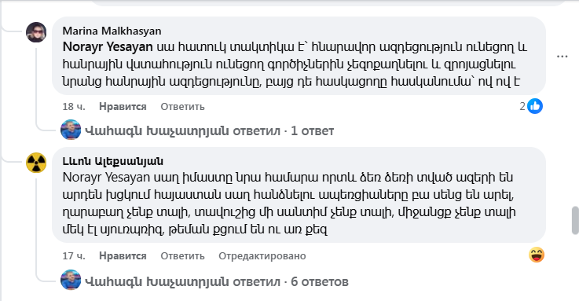Screen dimensions: 579x301
Task: Reply to Լևոն Ալեքսանյան's comment via Ответить
Action: point(182,256)
